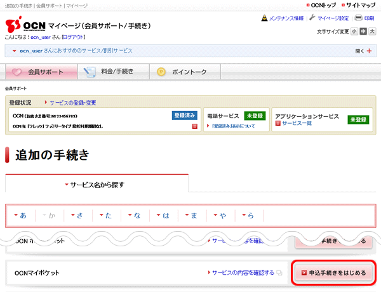381x292 pixels.
Task: Open 「登録済み」表示について link
Action: pyautogui.click(x=234, y=126)
